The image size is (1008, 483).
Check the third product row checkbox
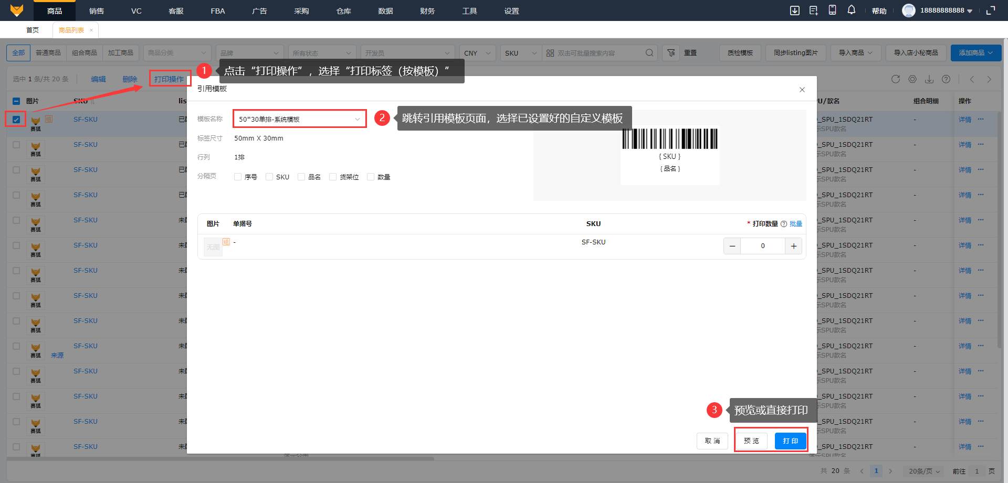16,170
